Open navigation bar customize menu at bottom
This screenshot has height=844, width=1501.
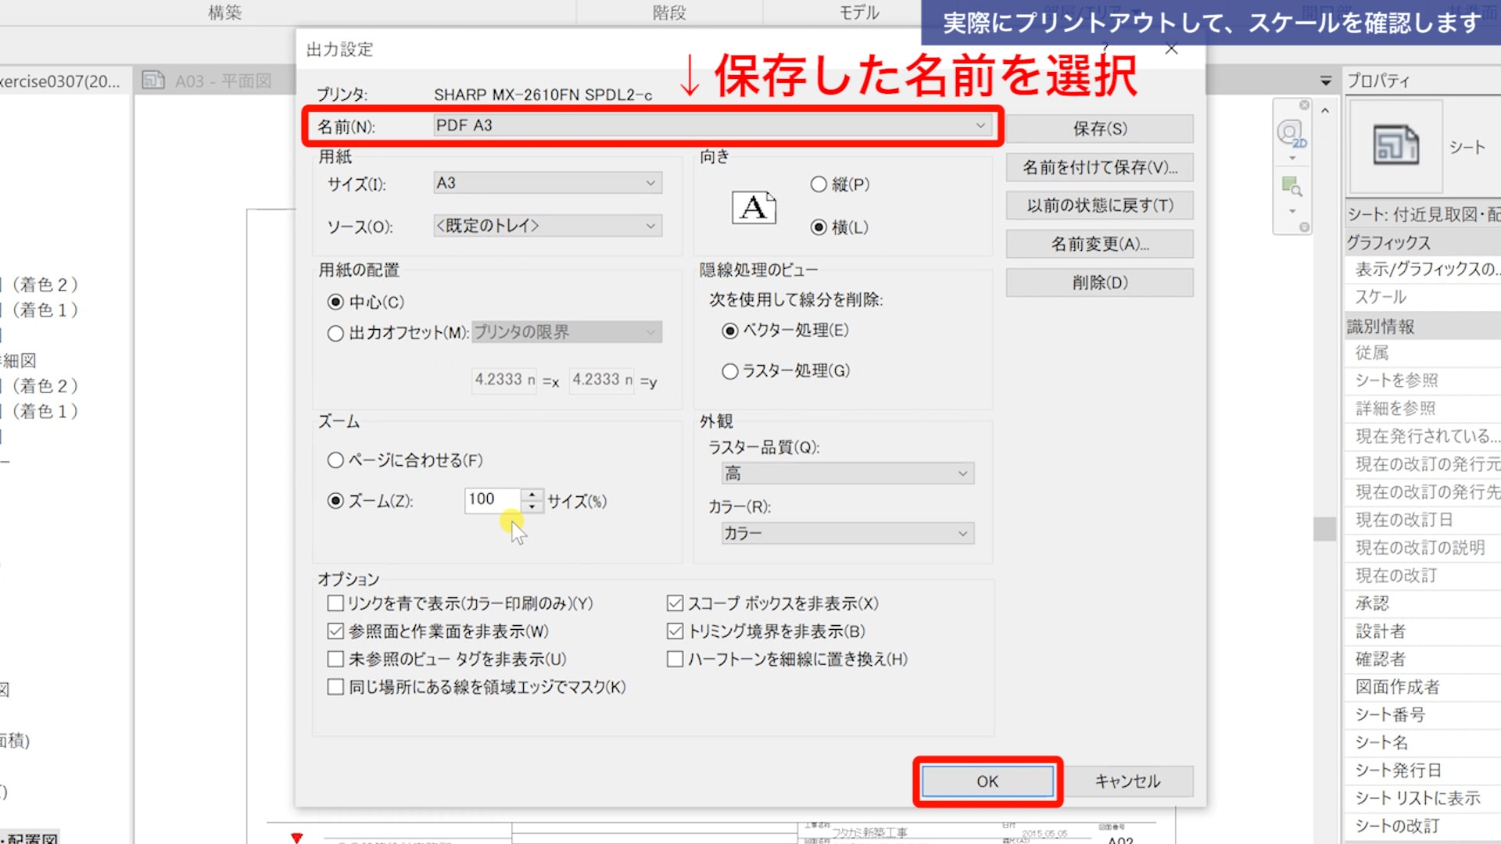click(1304, 227)
